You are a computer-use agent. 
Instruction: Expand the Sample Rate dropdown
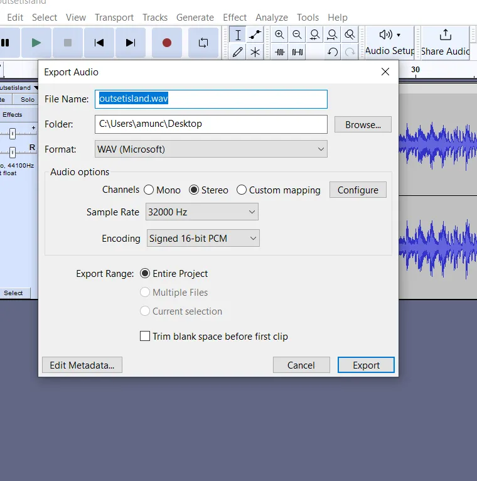[x=201, y=212]
